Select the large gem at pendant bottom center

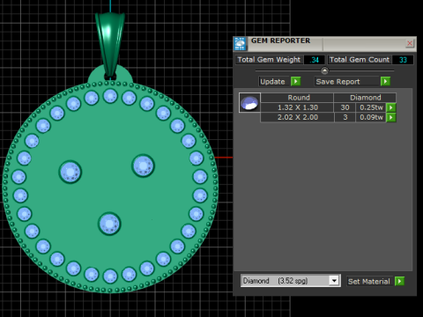(109, 224)
